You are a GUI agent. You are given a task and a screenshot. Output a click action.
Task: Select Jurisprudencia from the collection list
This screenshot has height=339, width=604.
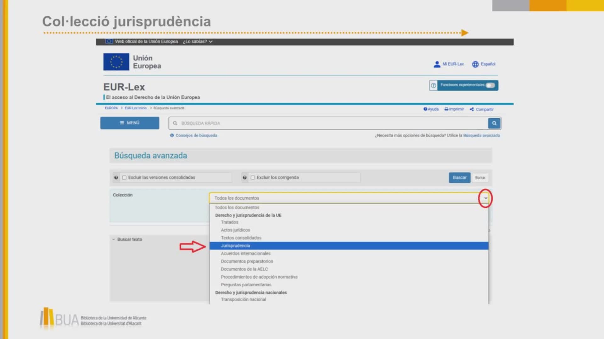coord(235,246)
